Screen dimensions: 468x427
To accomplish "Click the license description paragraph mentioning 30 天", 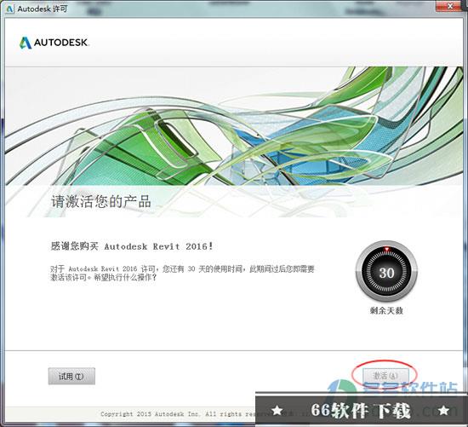I will pyautogui.click(x=182, y=273).
